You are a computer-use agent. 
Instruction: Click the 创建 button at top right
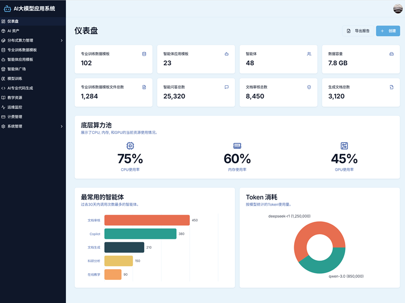(387, 31)
